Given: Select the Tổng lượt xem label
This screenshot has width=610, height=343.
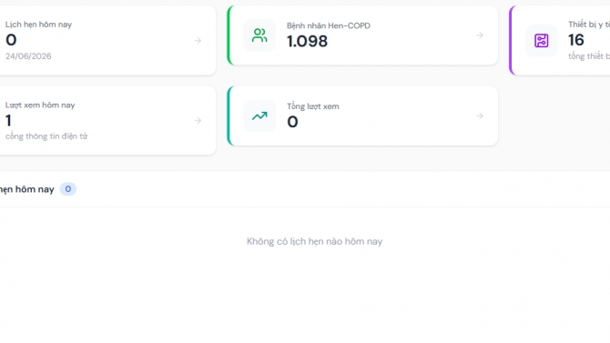Looking at the screenshot, I should click(x=313, y=106).
